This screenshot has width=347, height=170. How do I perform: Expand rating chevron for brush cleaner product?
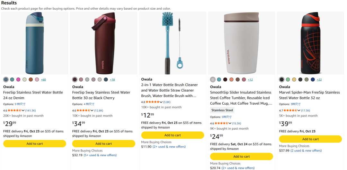coord(161,102)
